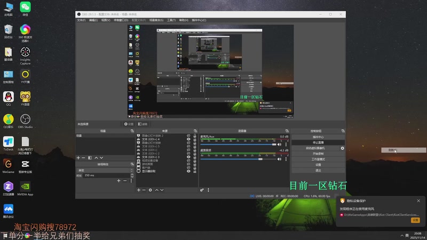Move scene up with the Scenes up arrow
This screenshot has width=427, height=240.
pyautogui.click(x=96, y=158)
